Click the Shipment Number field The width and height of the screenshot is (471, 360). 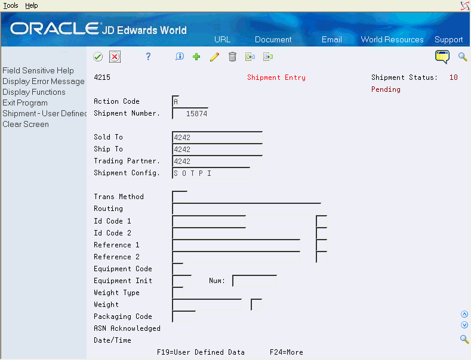190,113
